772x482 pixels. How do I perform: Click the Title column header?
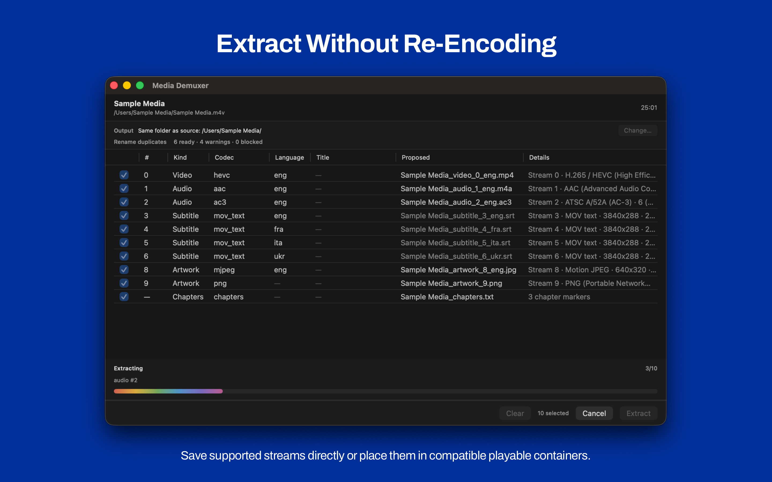[322, 157]
